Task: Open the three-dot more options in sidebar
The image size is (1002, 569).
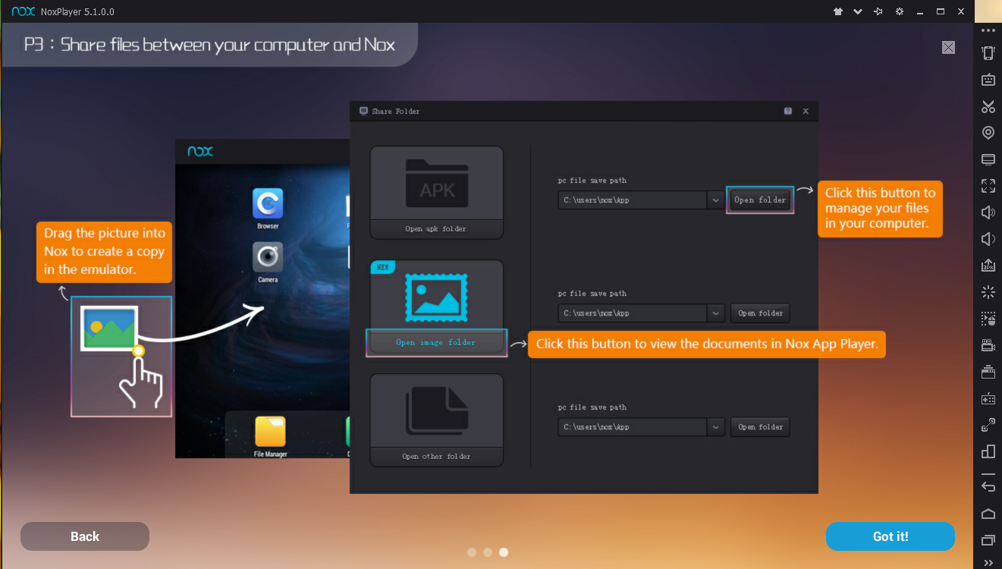Action: click(x=988, y=30)
